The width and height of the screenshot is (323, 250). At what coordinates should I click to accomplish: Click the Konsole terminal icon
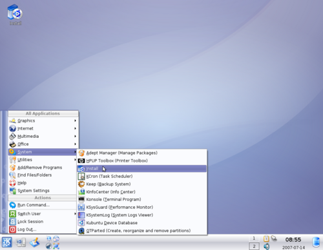[81, 200]
